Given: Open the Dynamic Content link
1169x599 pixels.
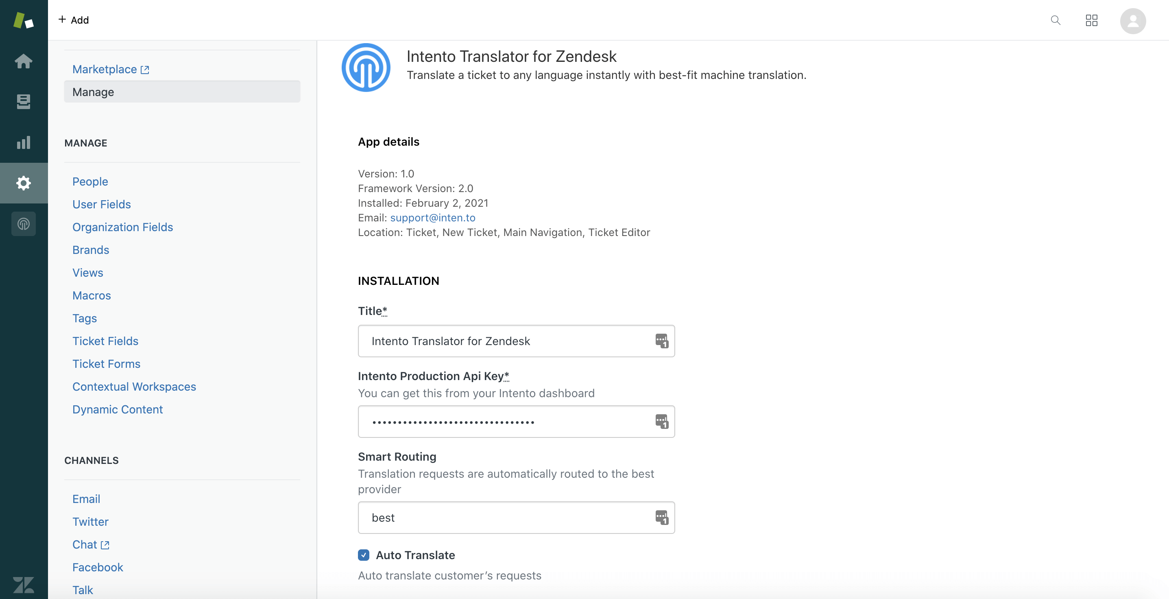Looking at the screenshot, I should coord(118,409).
